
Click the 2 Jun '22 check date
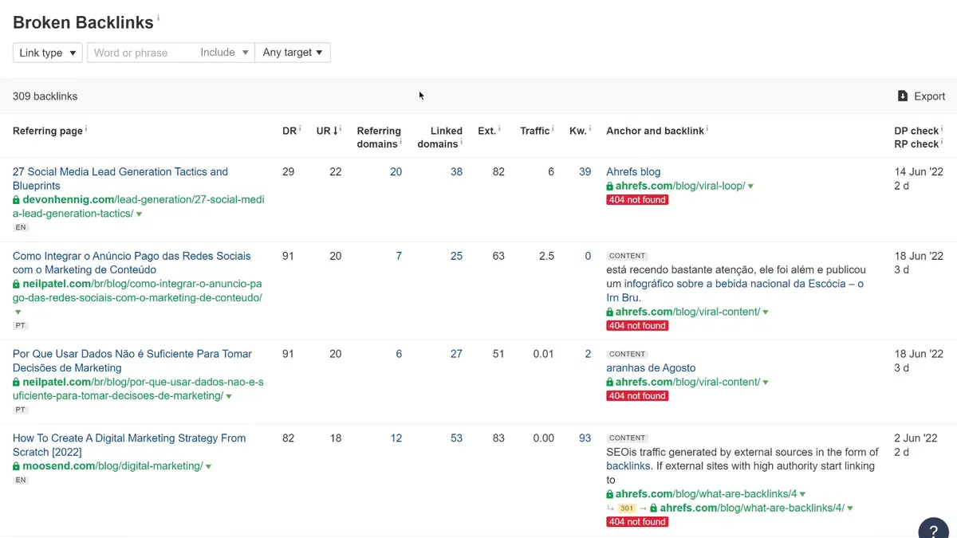tap(916, 438)
